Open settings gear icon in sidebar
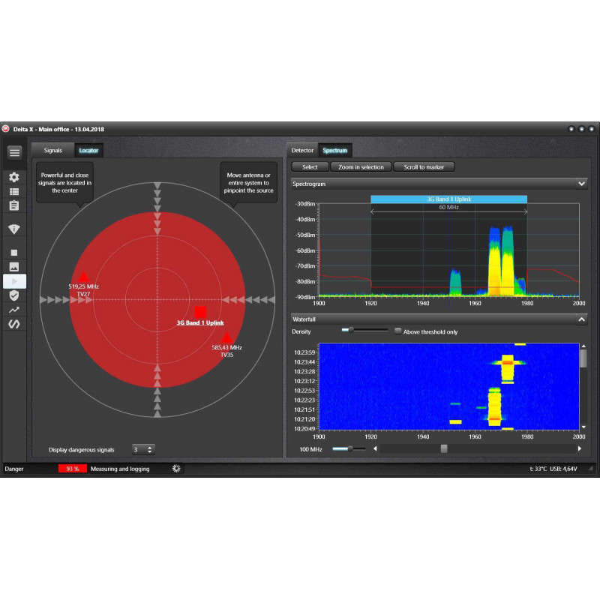 click(14, 177)
